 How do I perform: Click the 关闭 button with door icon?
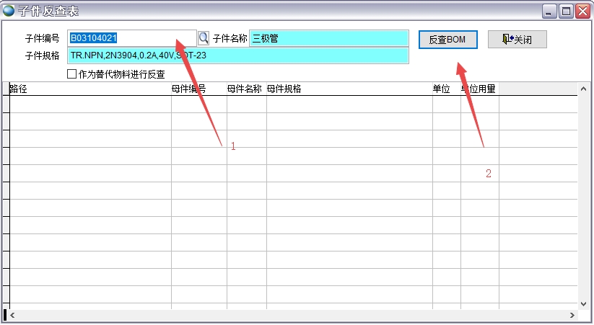(x=516, y=39)
